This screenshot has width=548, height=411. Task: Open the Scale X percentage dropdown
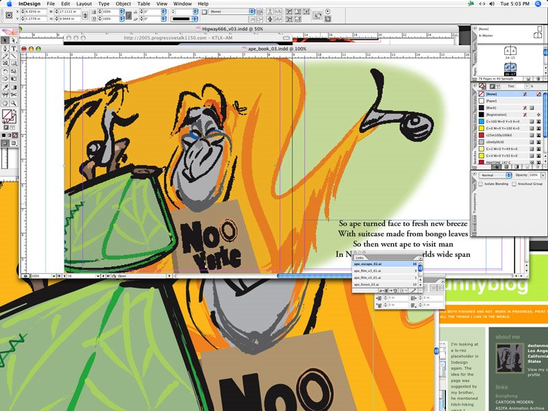click(x=122, y=12)
